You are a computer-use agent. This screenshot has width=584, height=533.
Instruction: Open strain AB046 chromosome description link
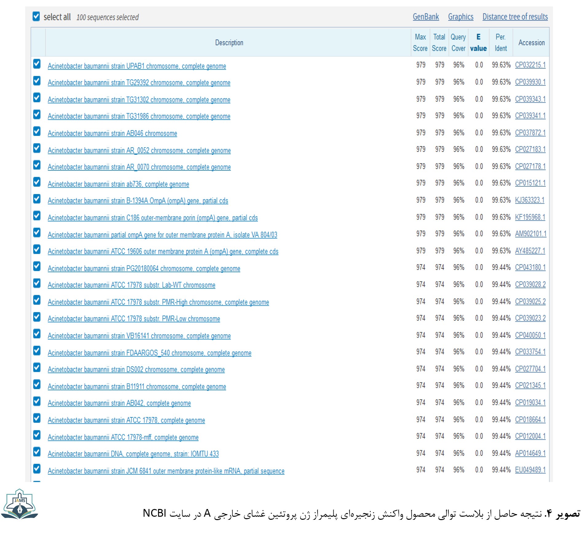tap(112, 133)
